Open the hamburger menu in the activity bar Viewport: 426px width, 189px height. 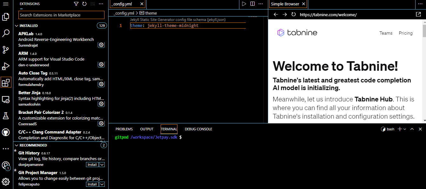(x=6, y=4)
